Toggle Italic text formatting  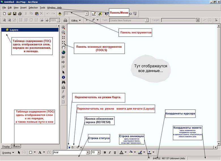pos(110,152)
